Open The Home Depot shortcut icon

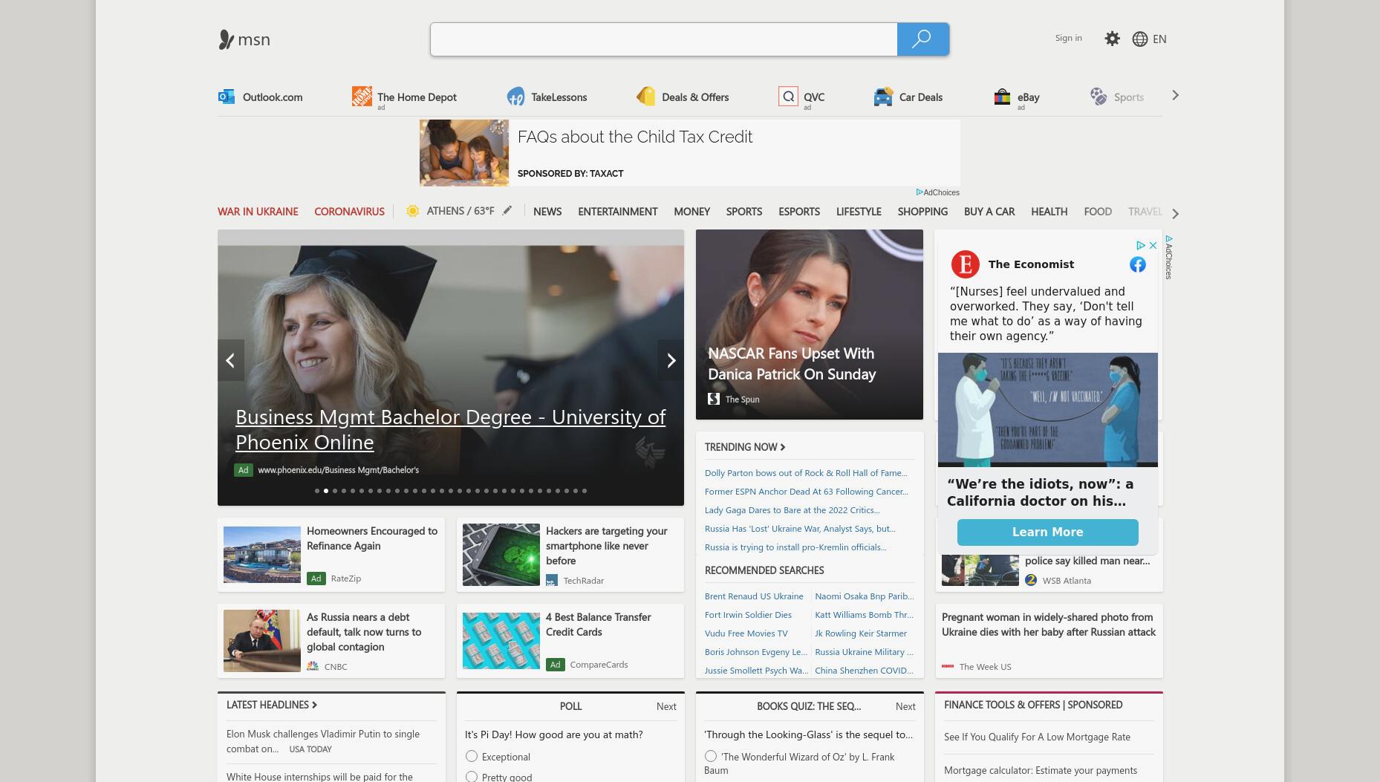[x=362, y=96]
